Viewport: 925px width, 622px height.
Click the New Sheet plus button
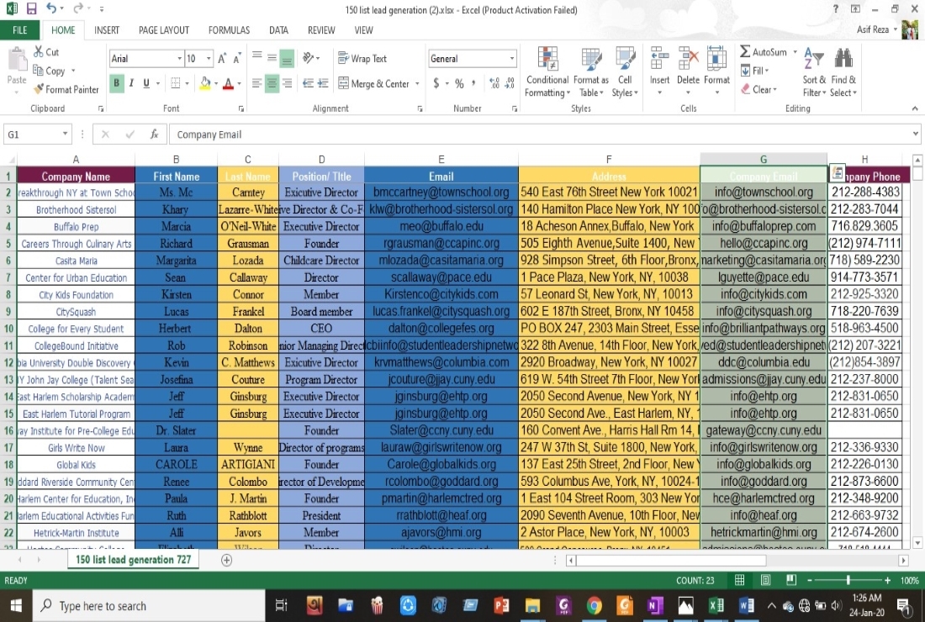(x=225, y=559)
